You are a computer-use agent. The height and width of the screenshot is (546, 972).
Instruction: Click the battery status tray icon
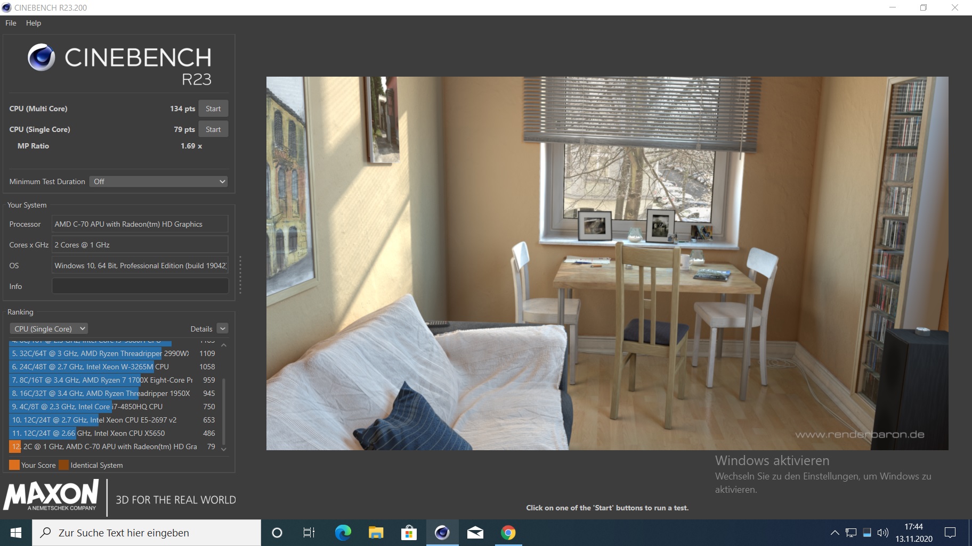[867, 533]
